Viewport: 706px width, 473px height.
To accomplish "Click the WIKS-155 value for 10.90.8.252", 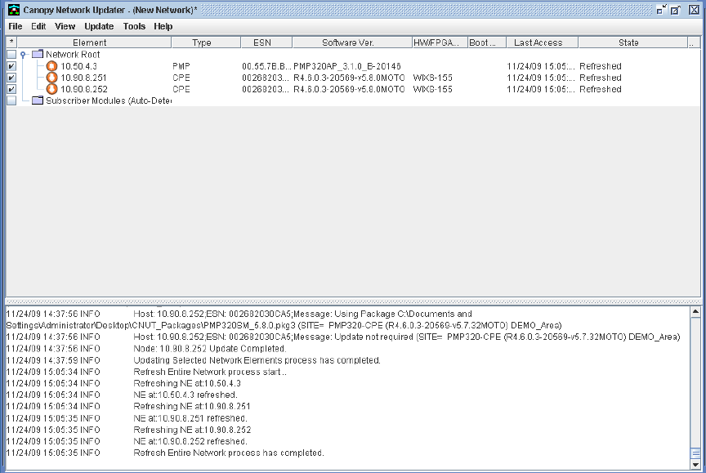I will 433,89.
